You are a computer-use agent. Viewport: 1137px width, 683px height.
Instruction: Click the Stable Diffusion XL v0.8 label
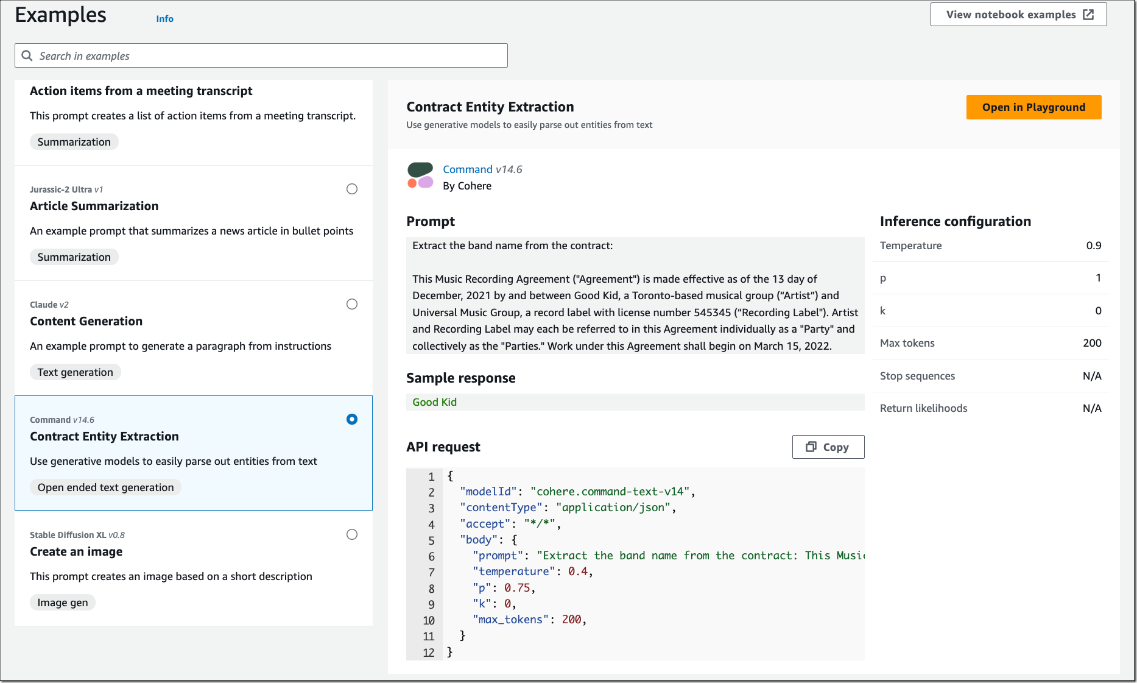pos(77,535)
